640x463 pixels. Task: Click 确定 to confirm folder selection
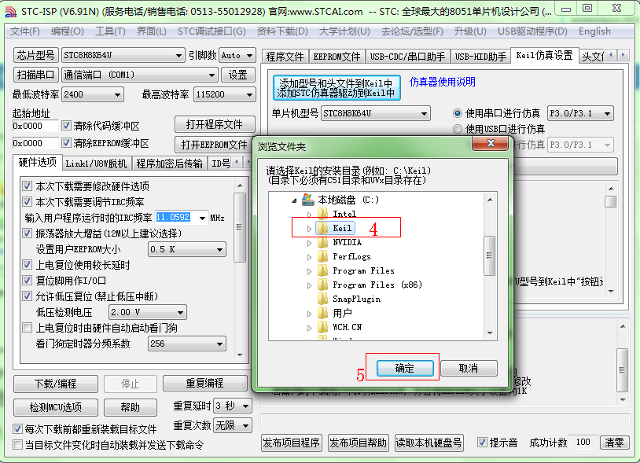coord(405,369)
